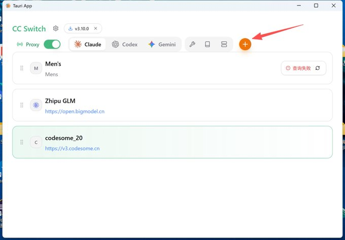Click the Zhipu GLM provider logo
Image resolution: width=345 pixels, height=240 pixels.
[x=36, y=105]
